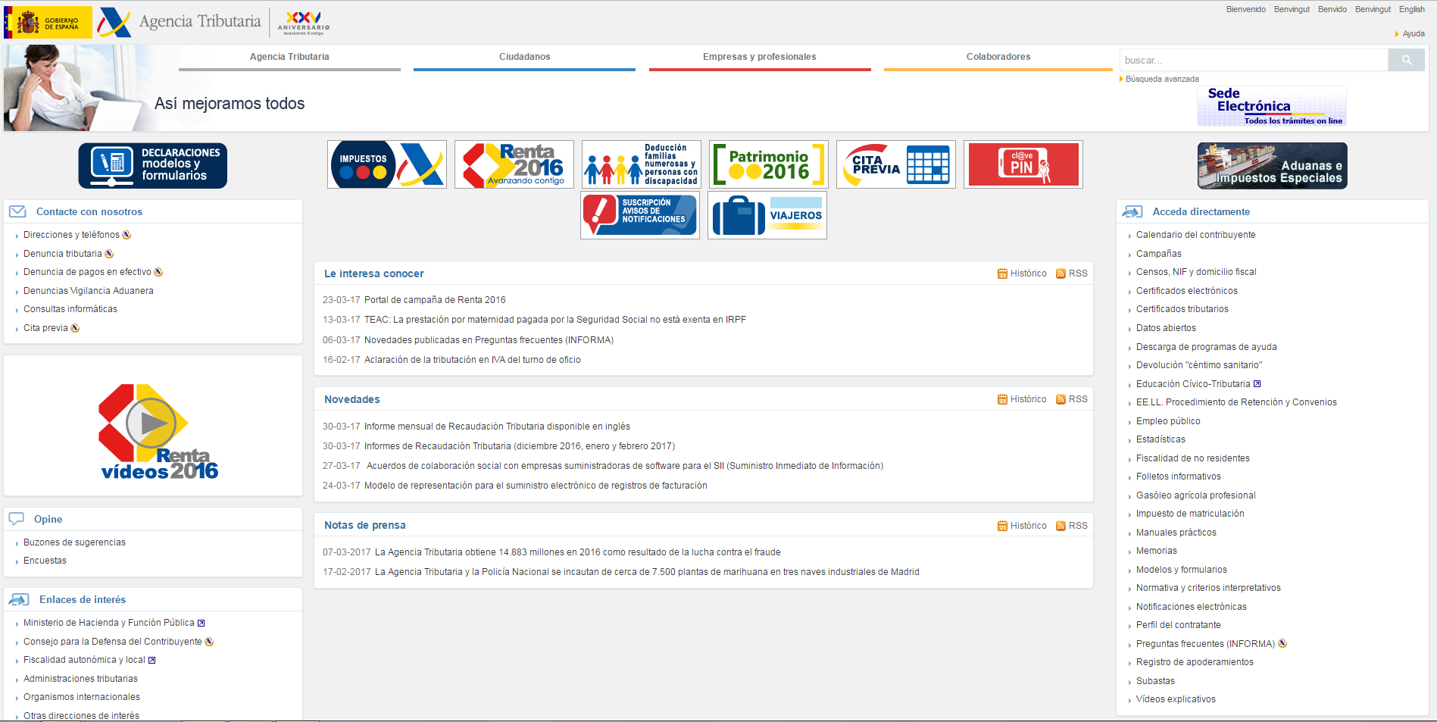This screenshot has width=1437, height=722.
Task: Switch language to Benvido
Action: 1332,9
